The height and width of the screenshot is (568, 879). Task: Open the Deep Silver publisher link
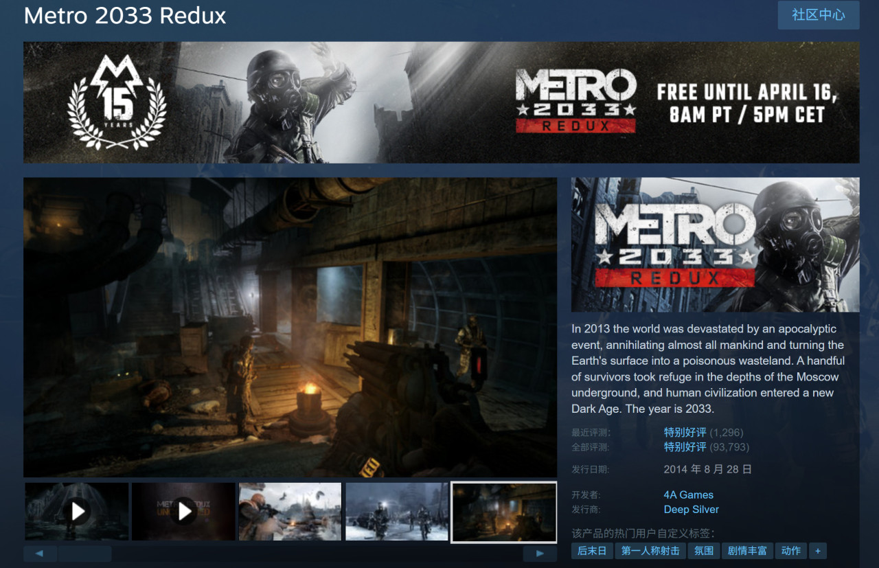[x=691, y=510]
